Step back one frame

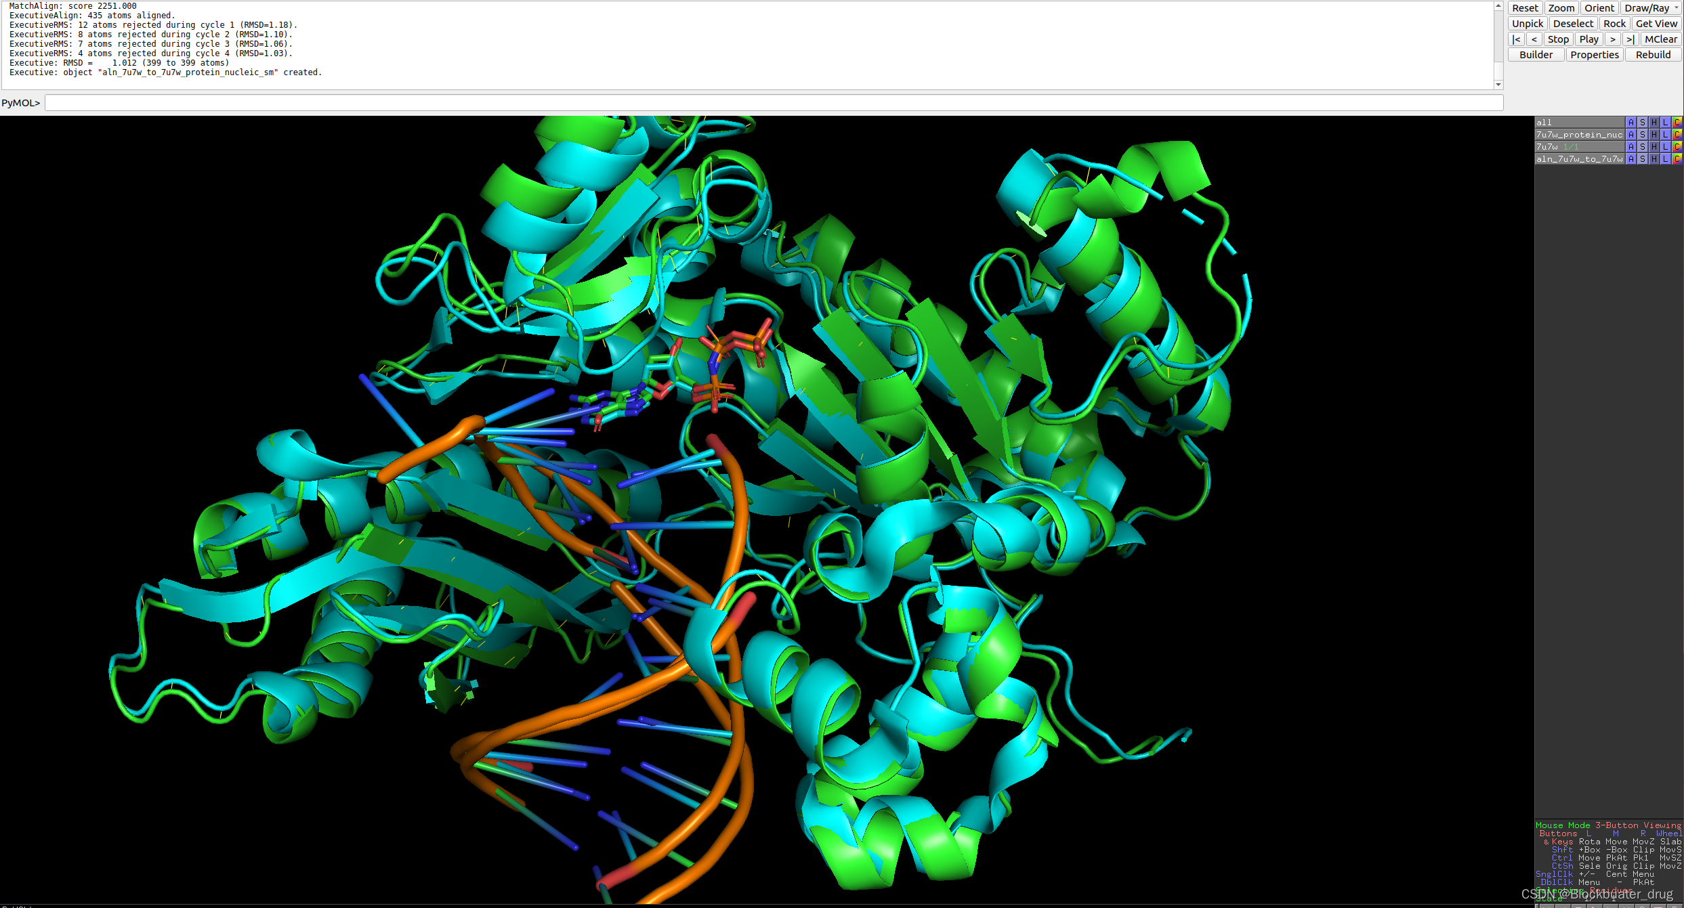[x=1534, y=39]
